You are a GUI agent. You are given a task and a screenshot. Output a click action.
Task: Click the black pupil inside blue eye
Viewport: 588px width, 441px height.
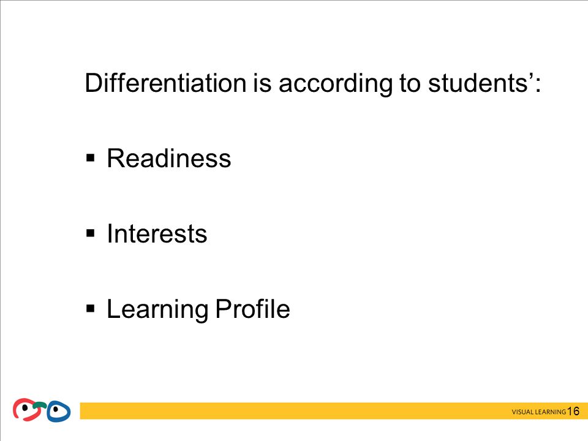tap(56, 409)
